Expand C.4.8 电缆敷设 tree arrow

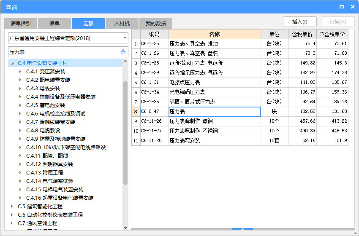pos(20,131)
